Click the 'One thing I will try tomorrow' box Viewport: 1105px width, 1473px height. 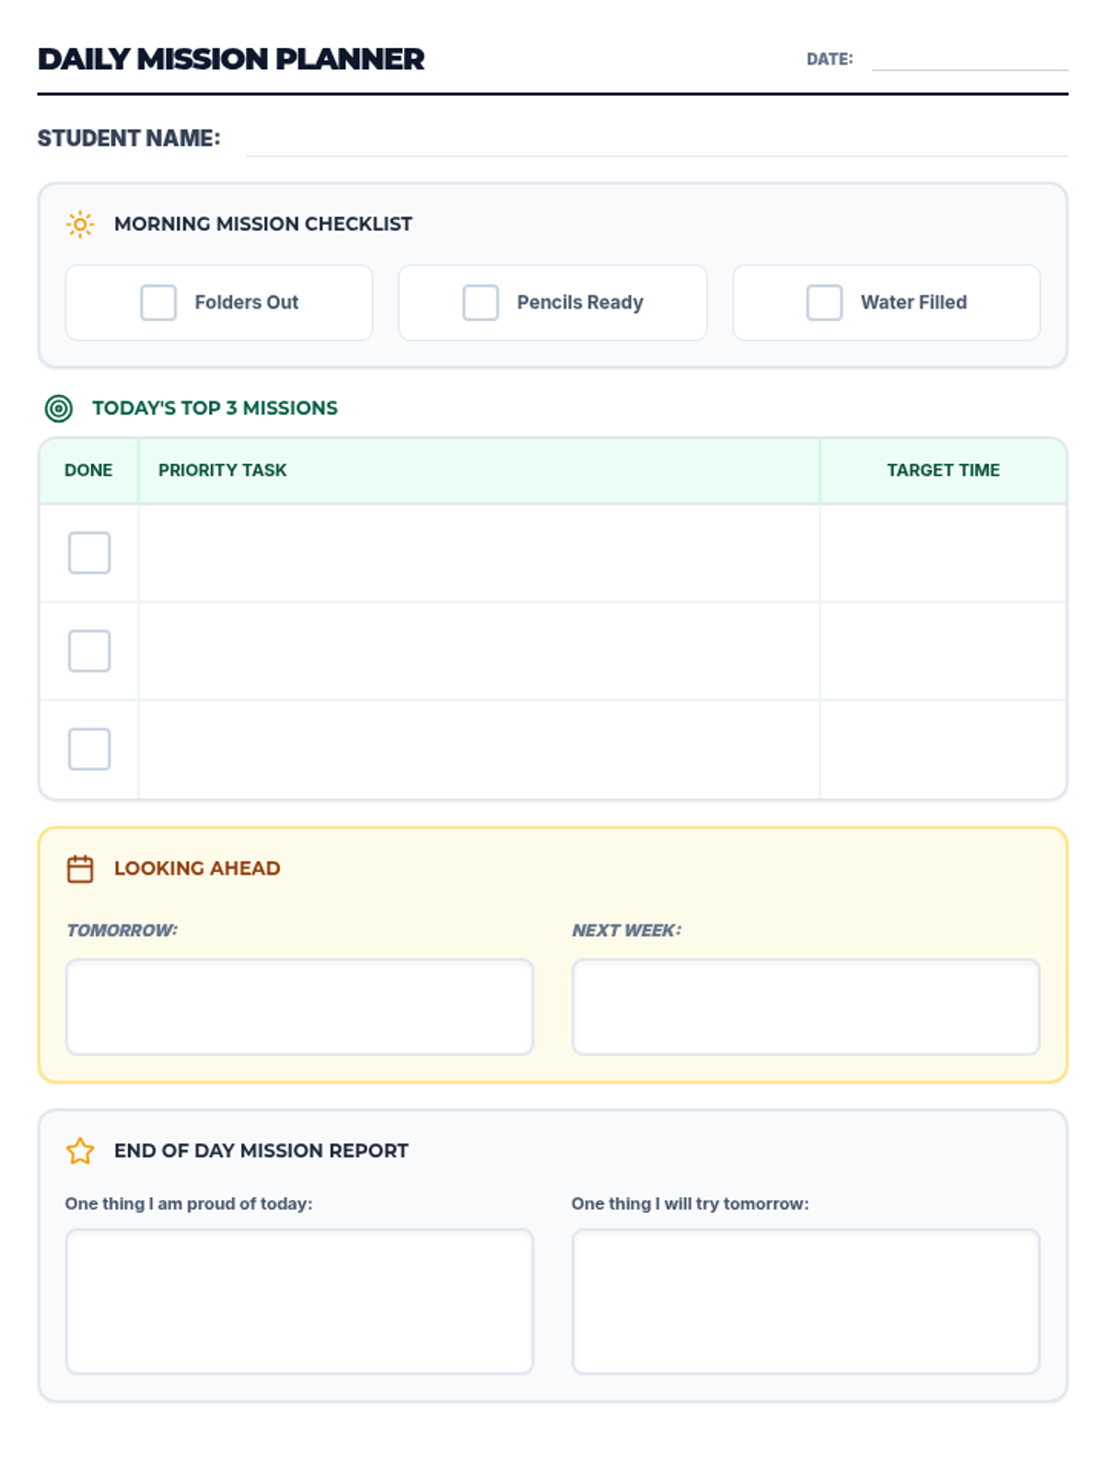coord(806,1301)
